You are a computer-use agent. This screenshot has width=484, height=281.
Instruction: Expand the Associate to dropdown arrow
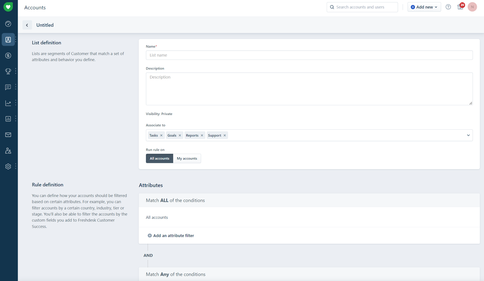[468, 135]
